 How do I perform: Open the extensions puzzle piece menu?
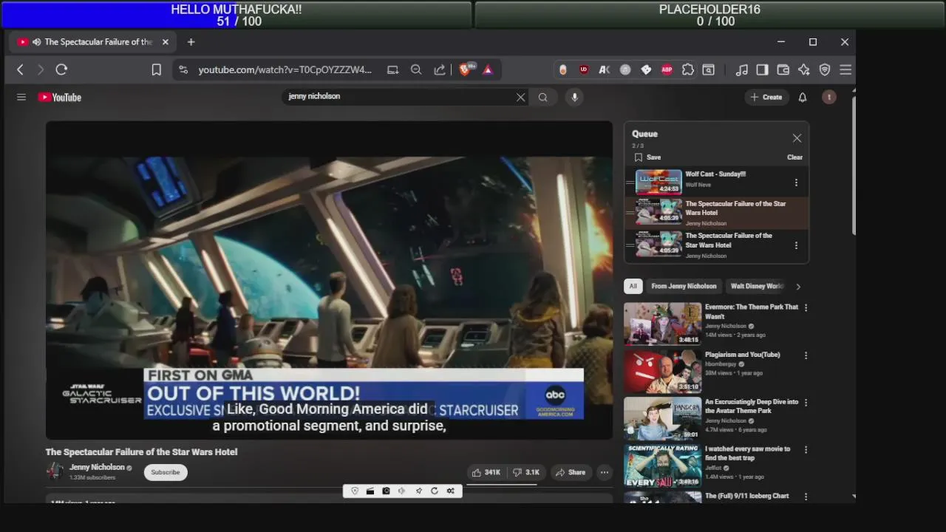point(687,69)
